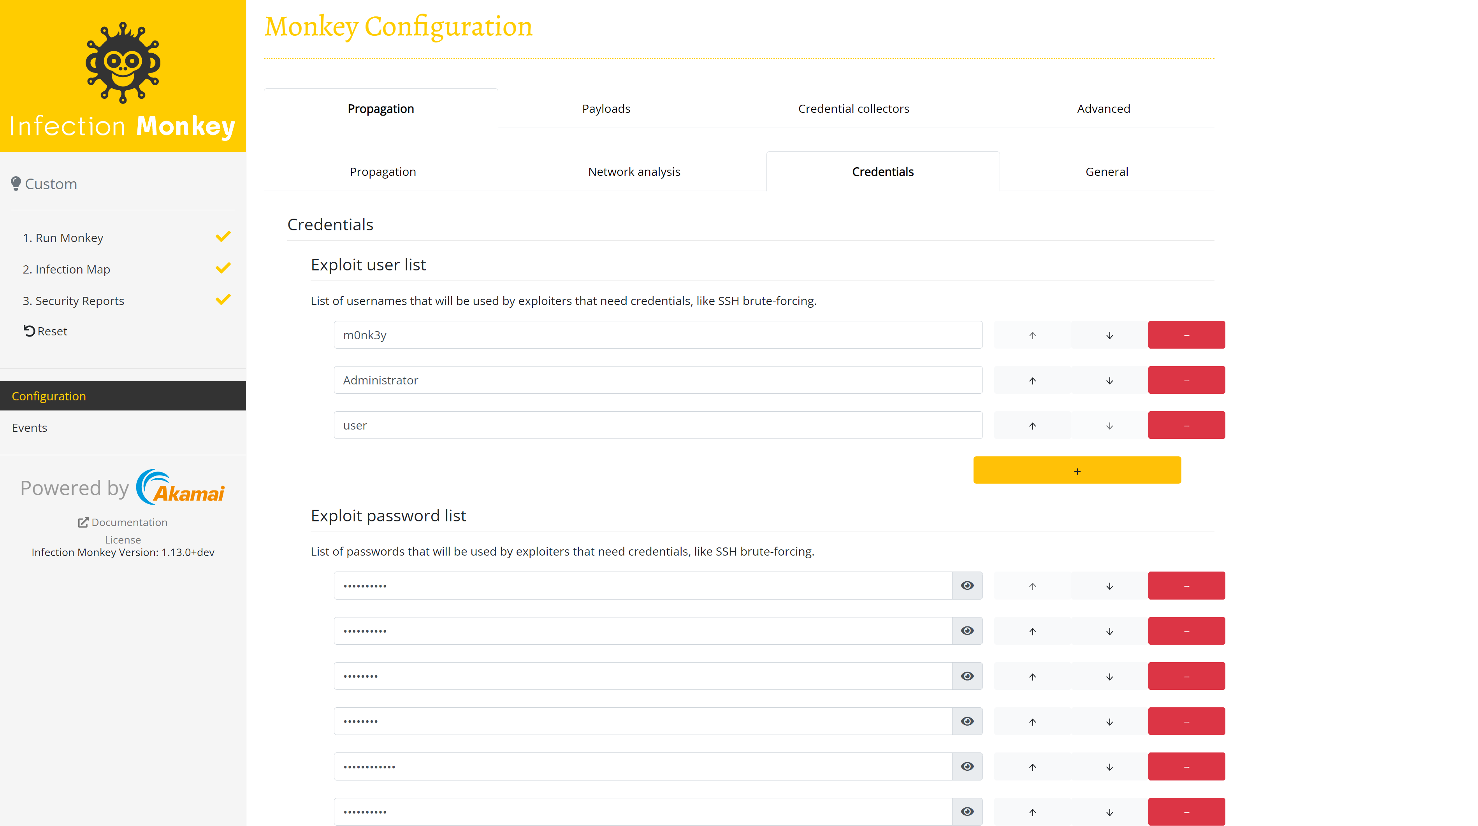Reveal the first password with eye icon

pyautogui.click(x=967, y=586)
